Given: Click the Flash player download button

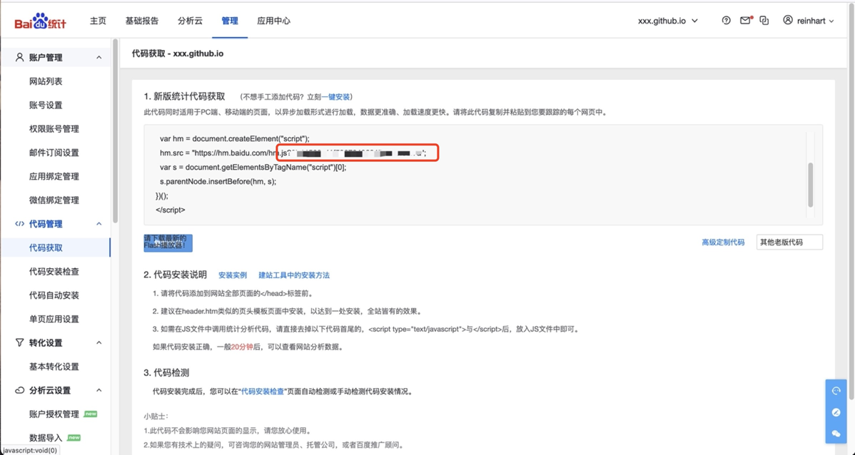Looking at the screenshot, I should pyautogui.click(x=168, y=242).
